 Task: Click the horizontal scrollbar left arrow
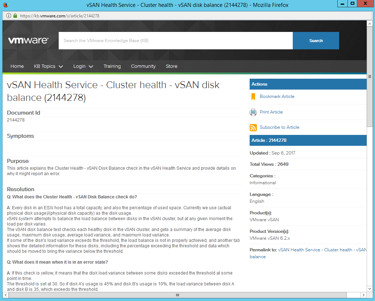5,295
